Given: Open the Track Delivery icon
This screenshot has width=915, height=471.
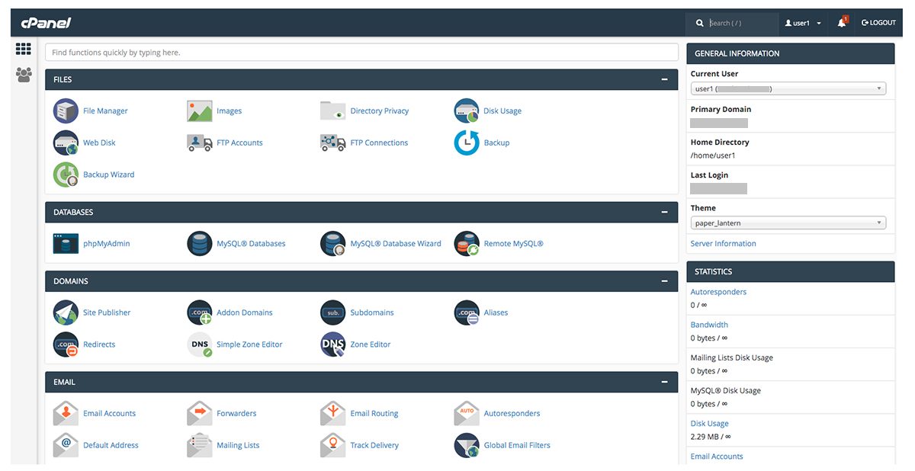Looking at the screenshot, I should (333, 445).
